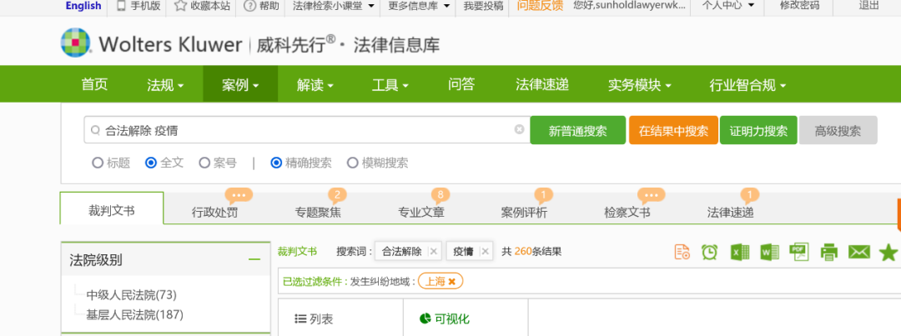This screenshot has width=901, height=336.
Task: Expand the 实务模块 menu
Action: (x=640, y=85)
